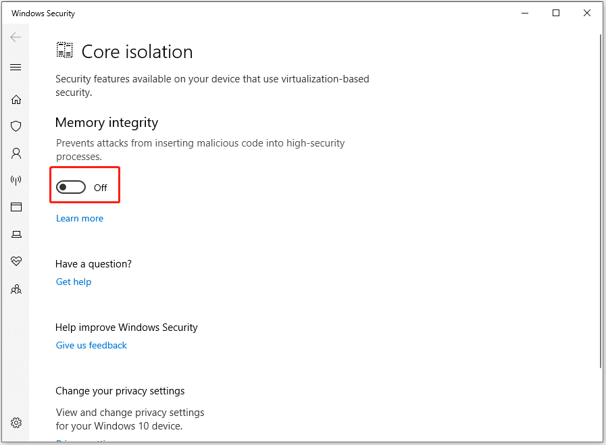Open App & browser control icon

[x=16, y=207]
